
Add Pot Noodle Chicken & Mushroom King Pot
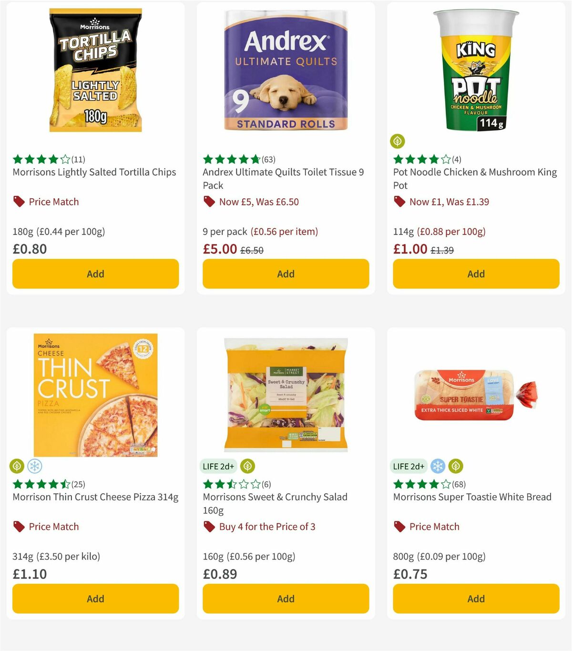click(x=475, y=274)
